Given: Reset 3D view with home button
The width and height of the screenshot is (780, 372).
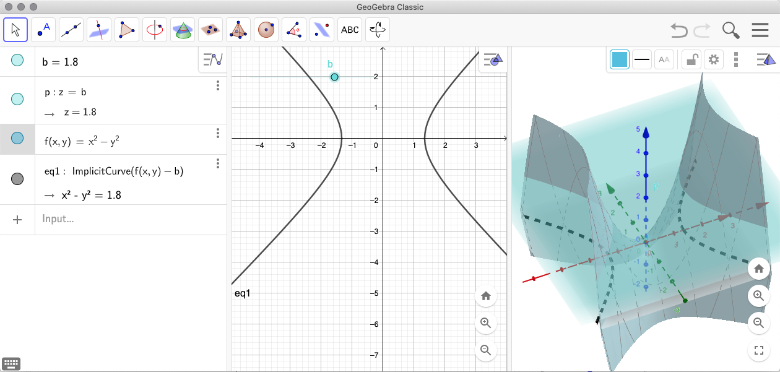Looking at the screenshot, I should (759, 269).
